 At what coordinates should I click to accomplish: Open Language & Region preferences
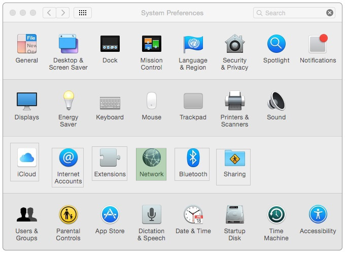coord(193,52)
